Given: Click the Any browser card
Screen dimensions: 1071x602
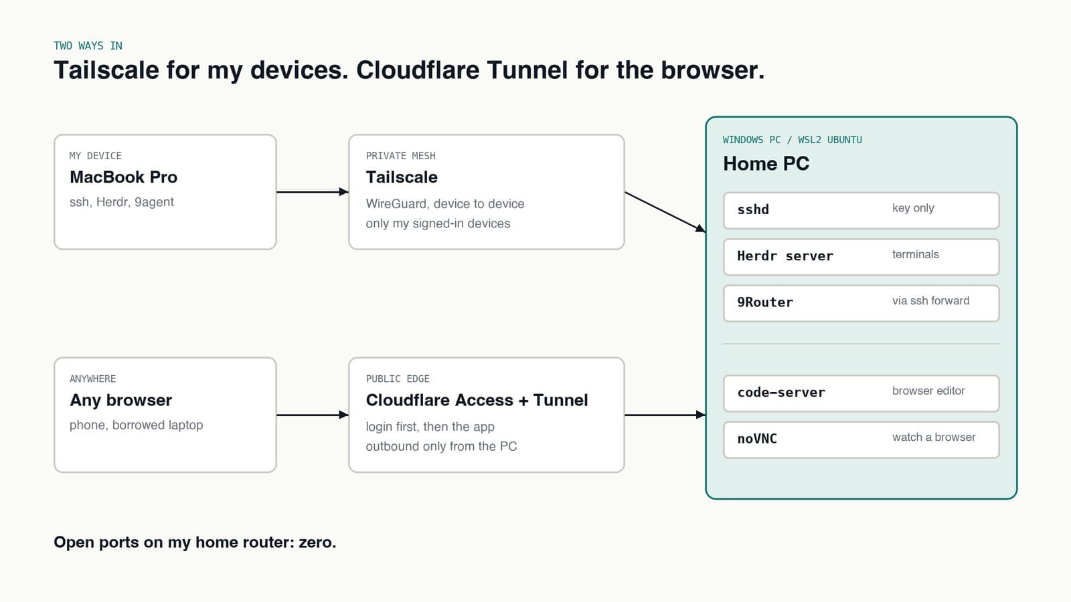Looking at the screenshot, I should click(x=165, y=415).
